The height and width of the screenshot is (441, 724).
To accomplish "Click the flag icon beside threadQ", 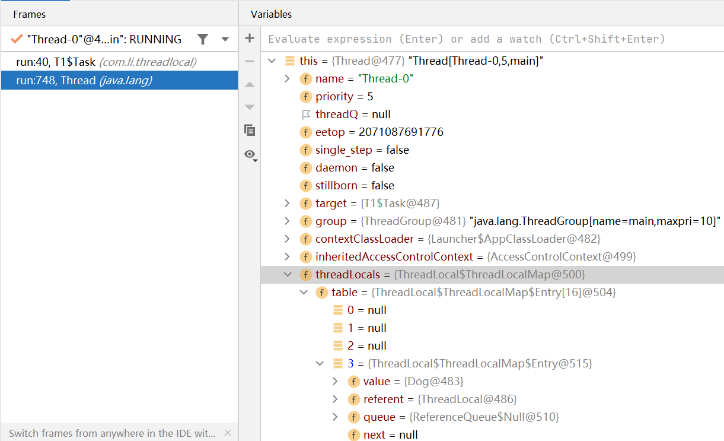I will coord(306,115).
